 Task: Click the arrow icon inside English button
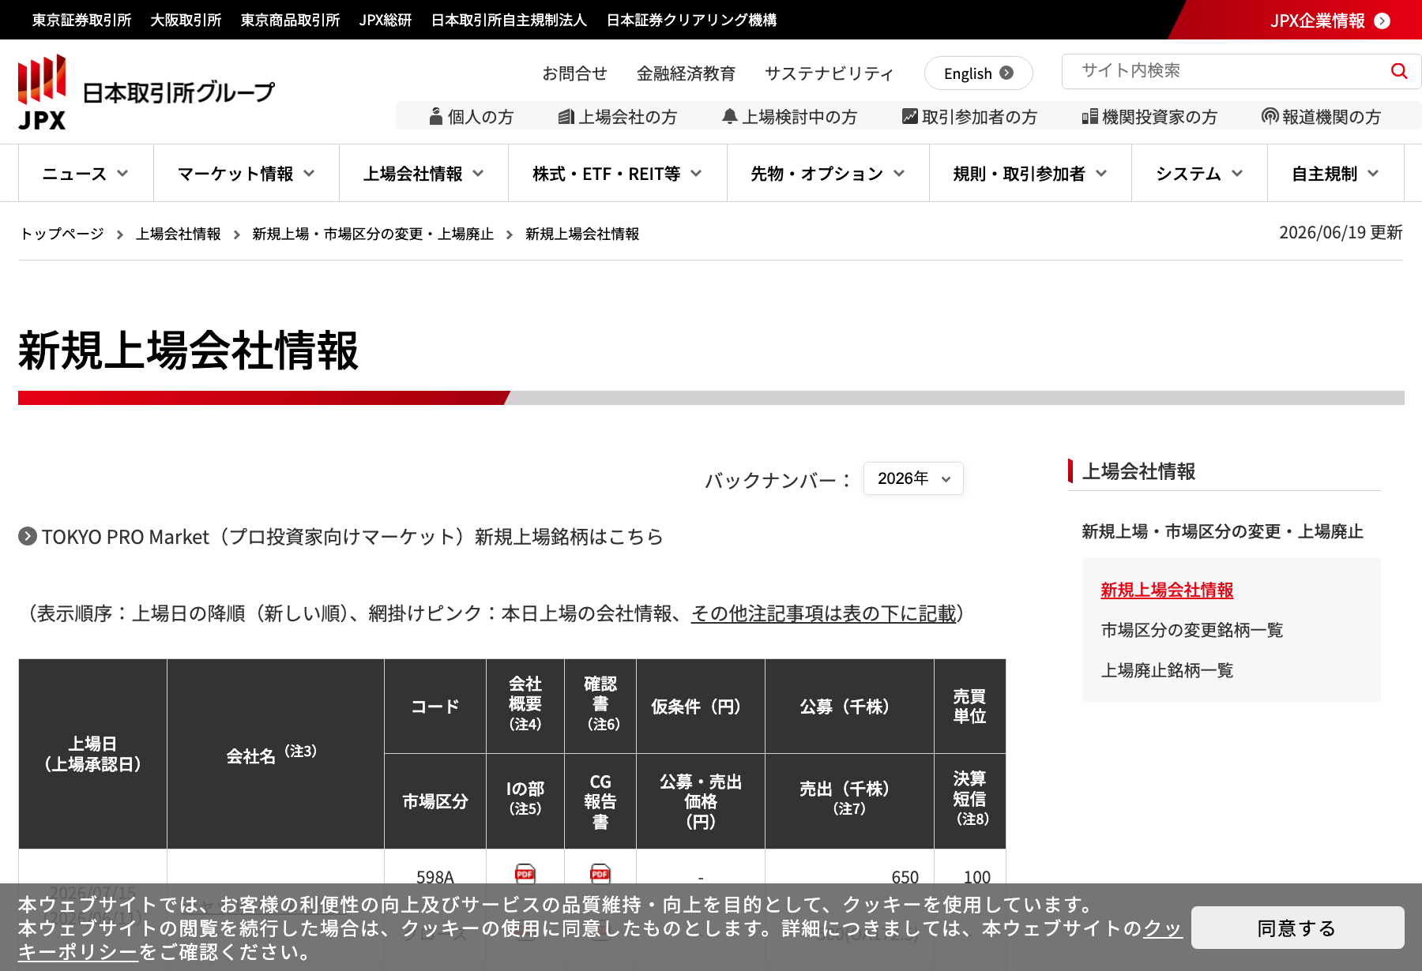point(1006,73)
